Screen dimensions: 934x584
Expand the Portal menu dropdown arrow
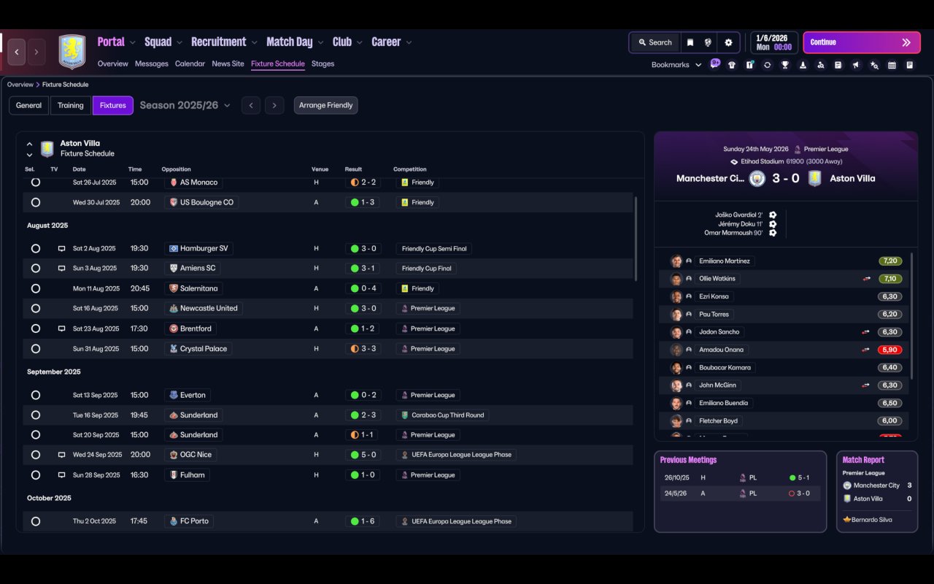(x=133, y=42)
